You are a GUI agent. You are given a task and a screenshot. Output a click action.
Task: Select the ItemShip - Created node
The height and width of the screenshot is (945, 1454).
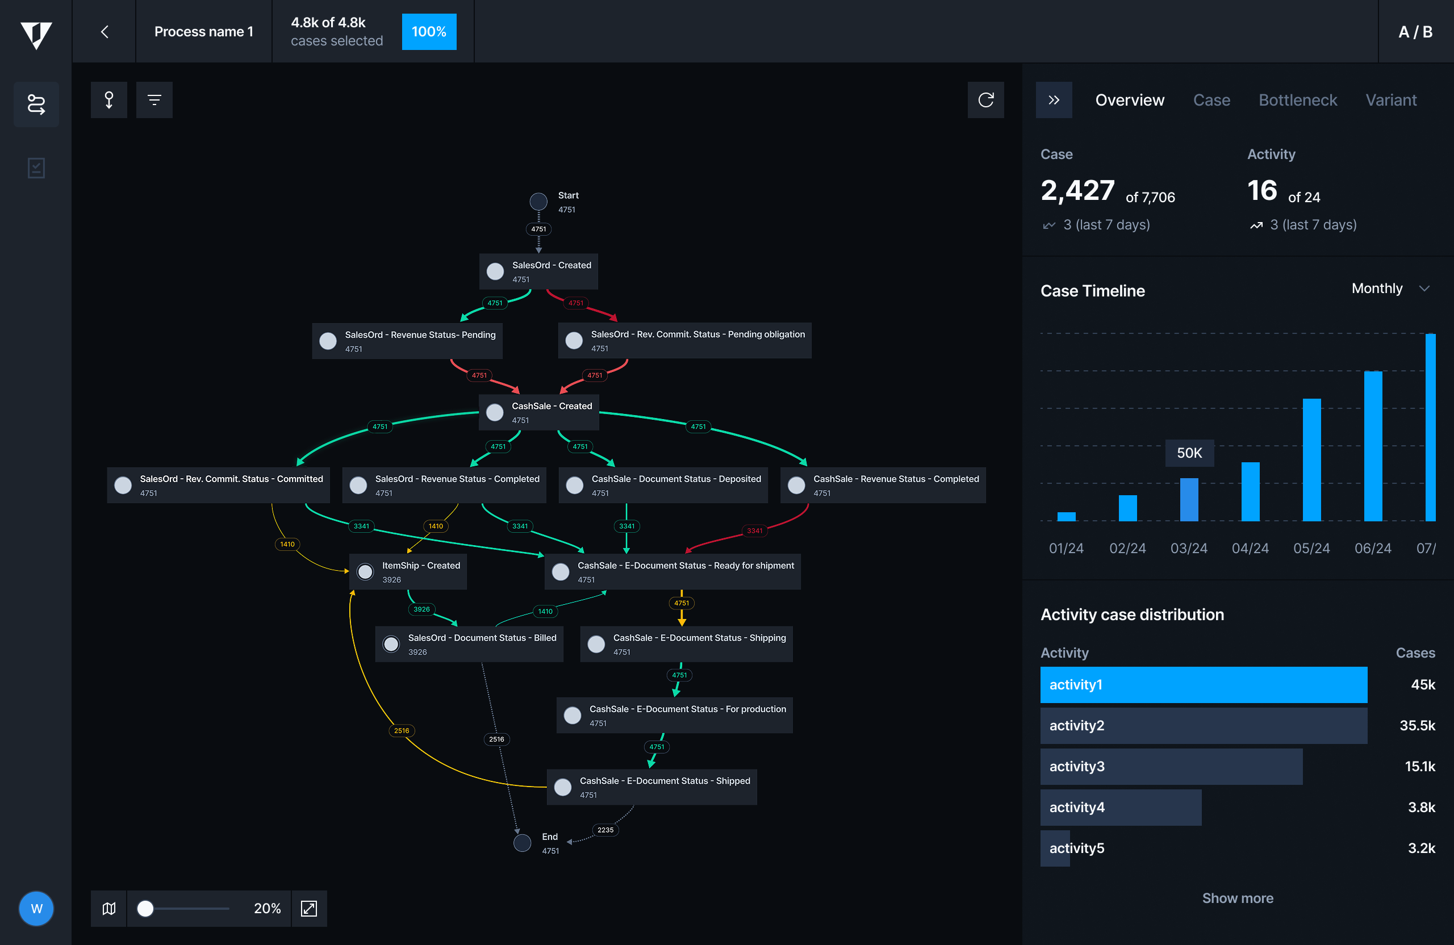point(408,572)
